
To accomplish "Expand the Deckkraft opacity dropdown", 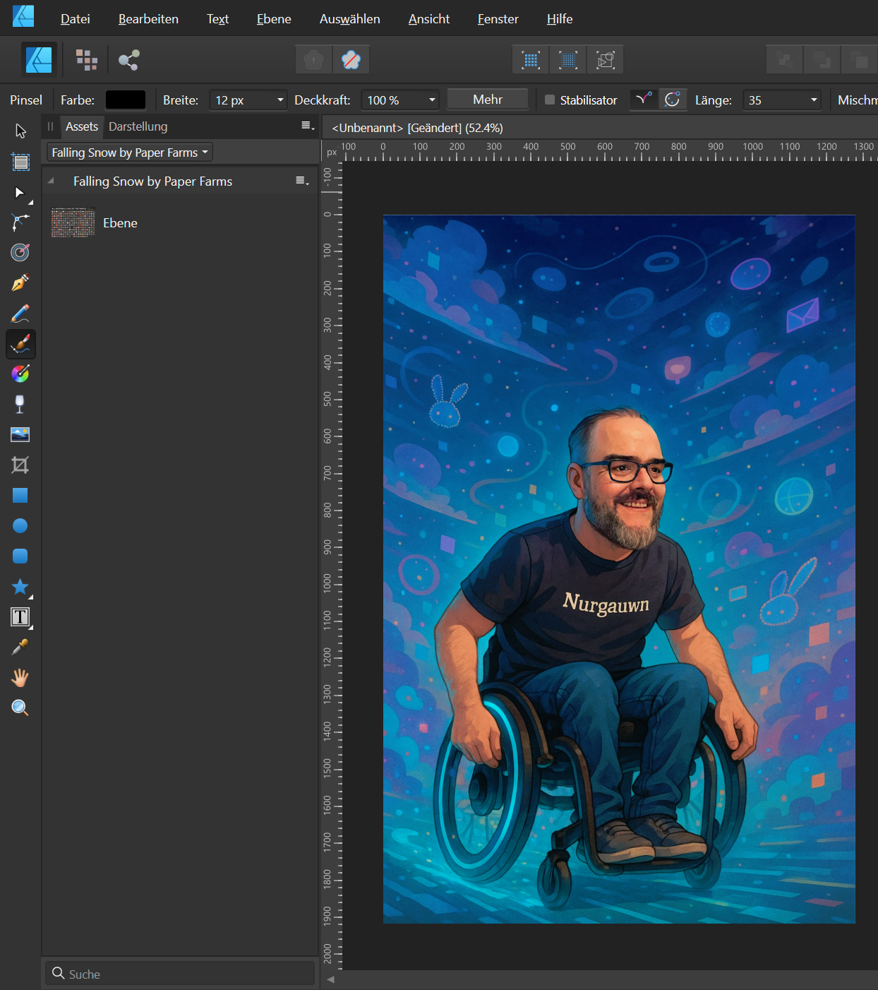I will 432,100.
